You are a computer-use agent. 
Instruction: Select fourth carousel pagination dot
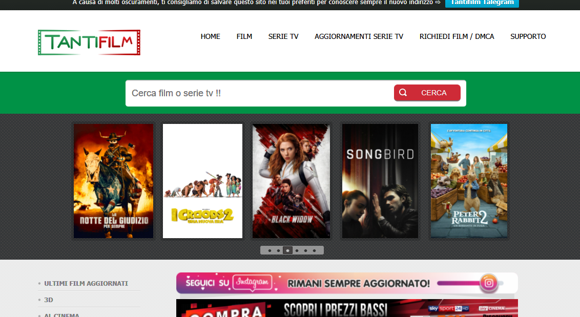[x=297, y=250]
